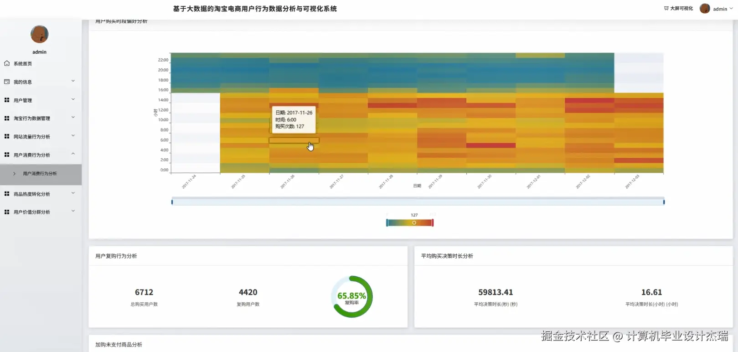This screenshot has height=352, width=738.
Task: Expand the 用户管理 menu chevron
Action: (x=73, y=99)
